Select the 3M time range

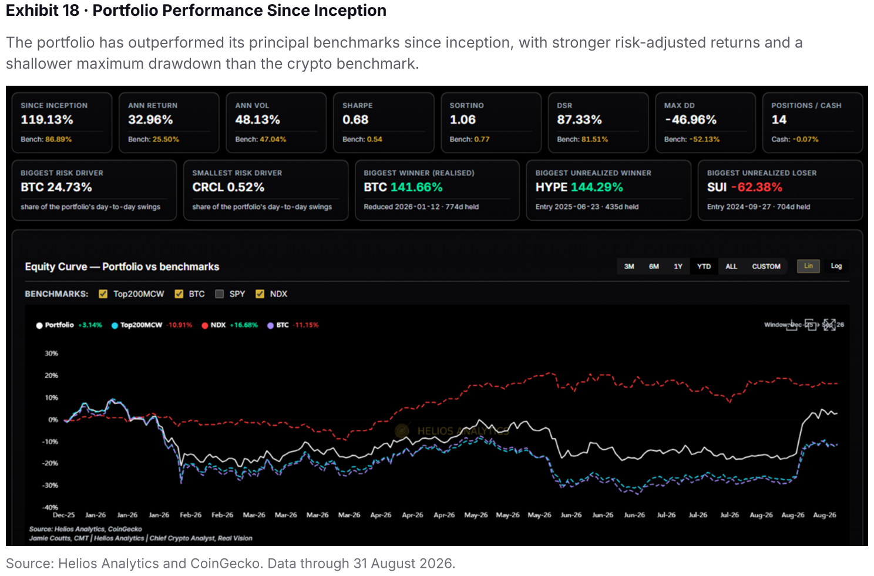click(x=629, y=267)
